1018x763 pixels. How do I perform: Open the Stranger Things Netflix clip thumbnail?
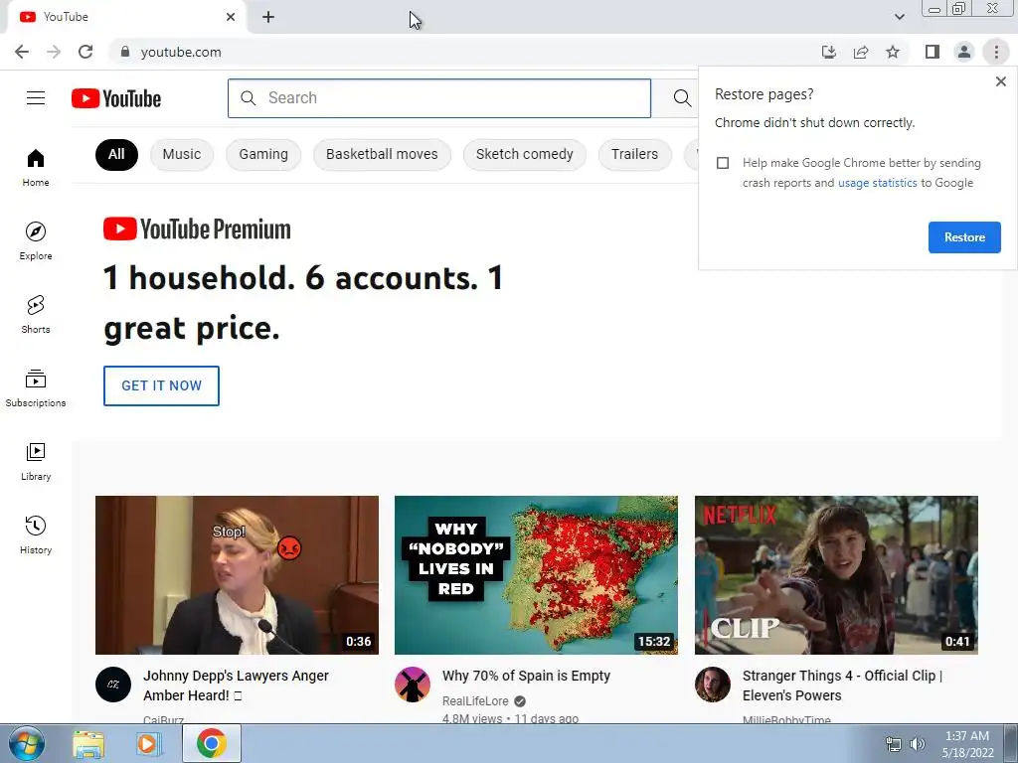[836, 575]
